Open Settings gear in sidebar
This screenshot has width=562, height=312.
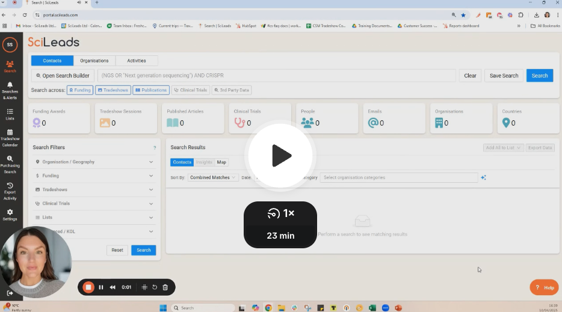pos(10,215)
